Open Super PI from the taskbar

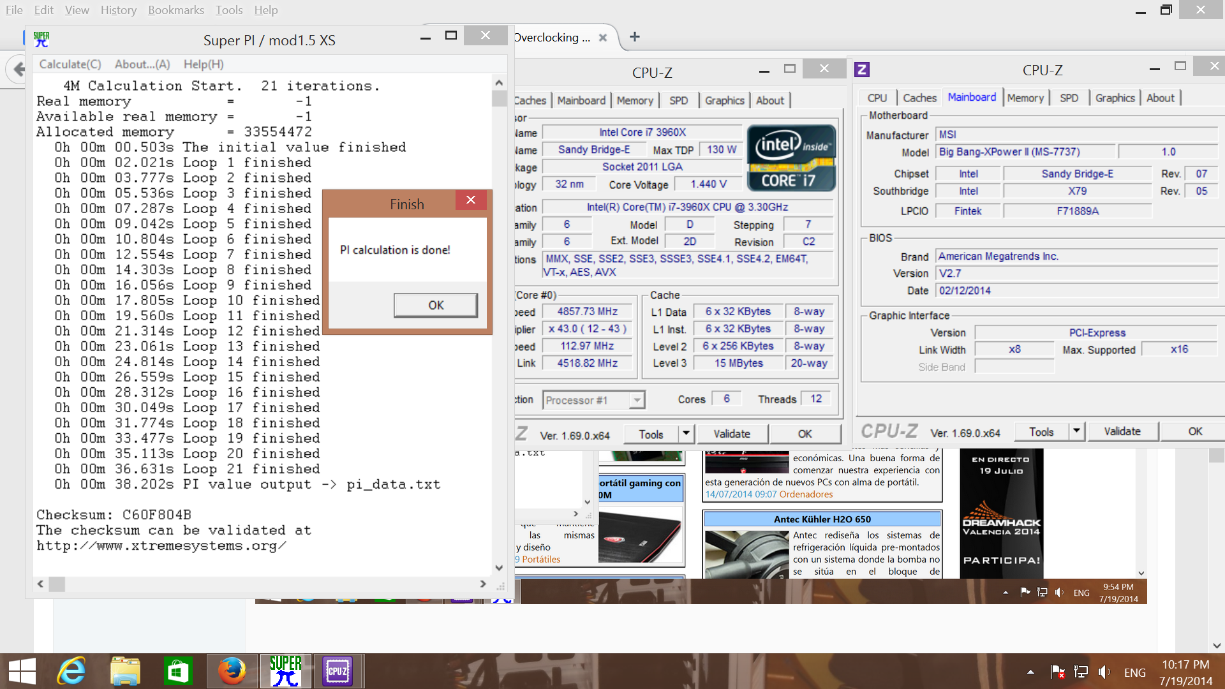(x=285, y=671)
